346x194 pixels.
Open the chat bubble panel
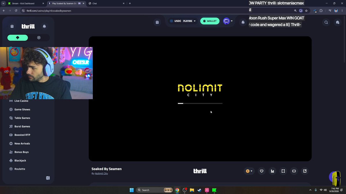[x=338, y=22]
